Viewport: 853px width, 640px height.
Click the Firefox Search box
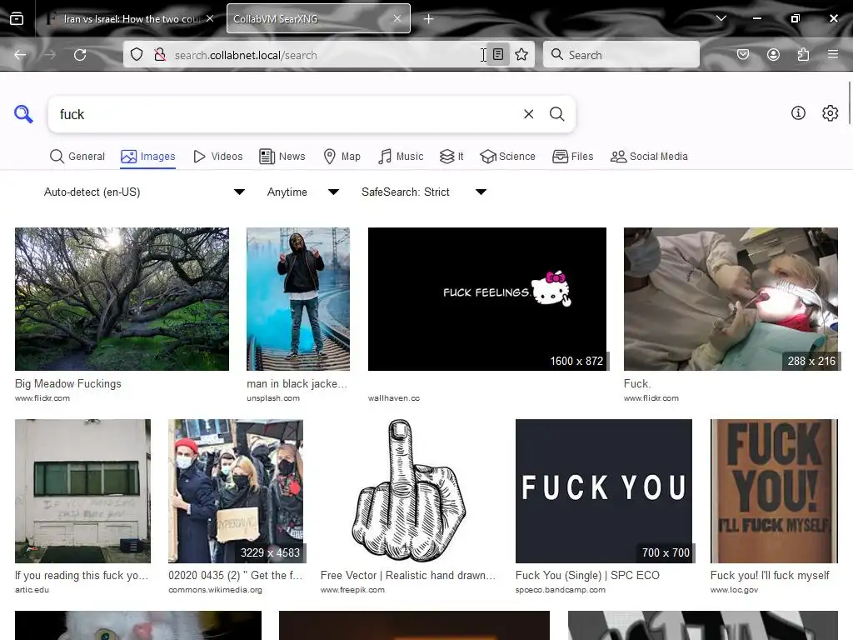[621, 55]
